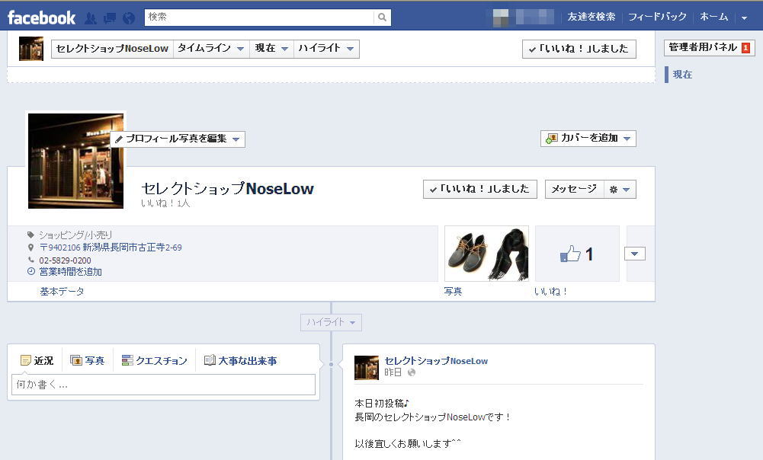763x460 pixels.
Task: Open the タイムライン dropdown
Action: [210, 49]
